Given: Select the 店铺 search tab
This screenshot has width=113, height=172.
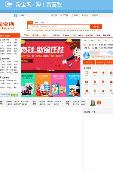Looking at the screenshot, I should (42, 23).
